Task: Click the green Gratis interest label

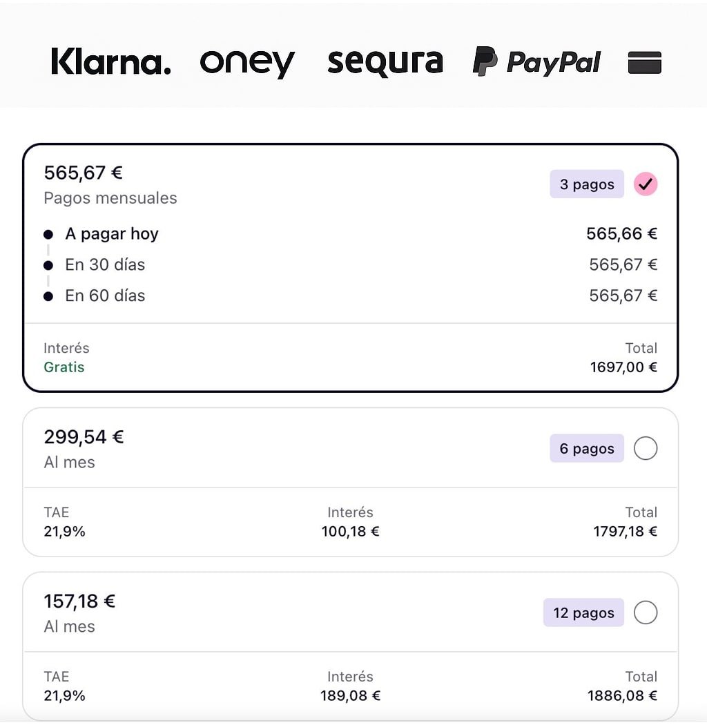Action: [x=64, y=367]
